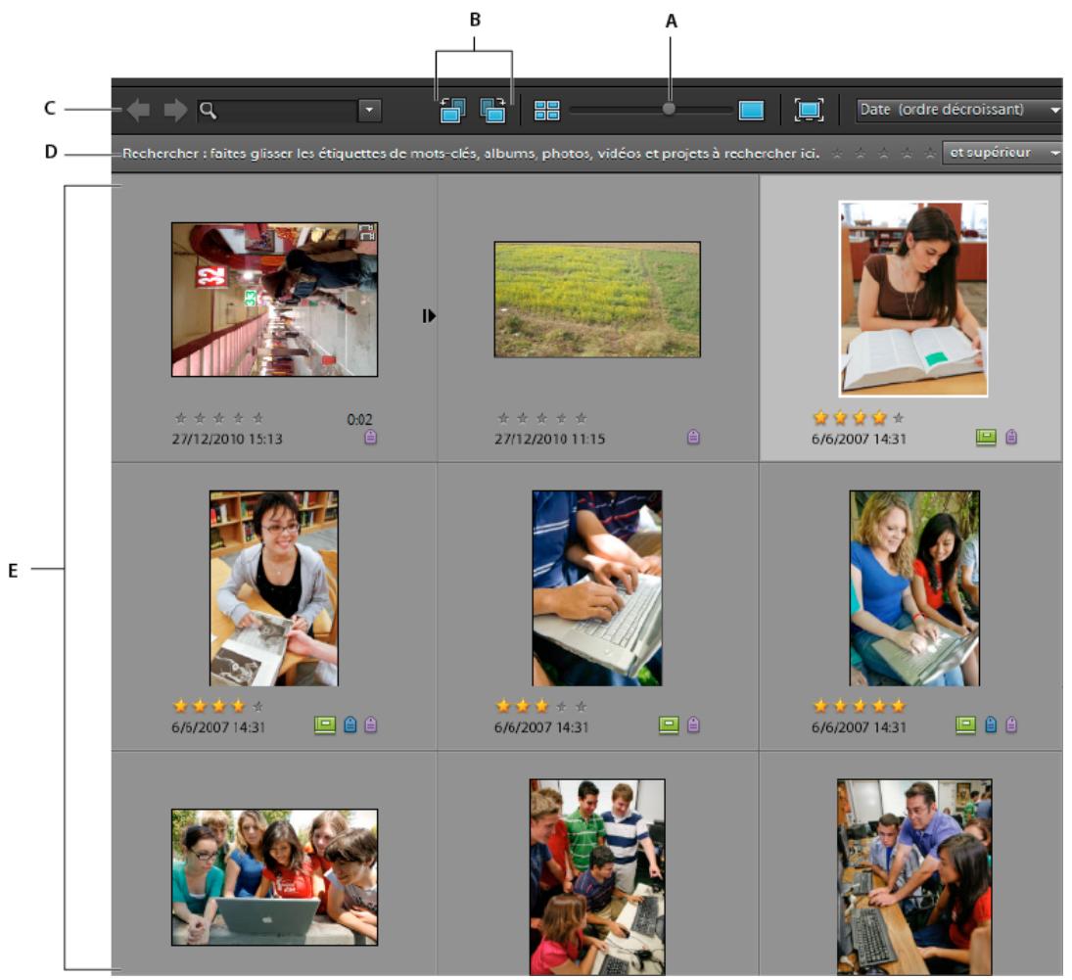
Task: Click date '6/6/2007 14:31' under girl reading book
Action: point(859,439)
